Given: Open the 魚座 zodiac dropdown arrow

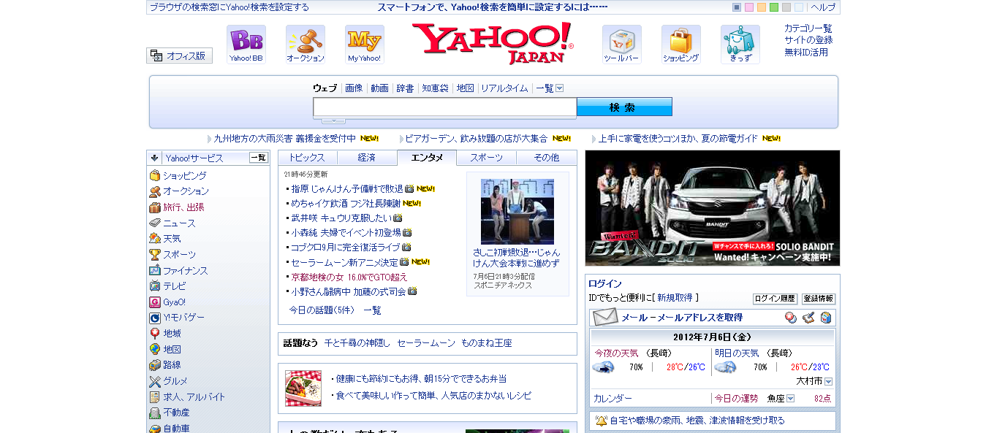Looking at the screenshot, I should pos(790,399).
